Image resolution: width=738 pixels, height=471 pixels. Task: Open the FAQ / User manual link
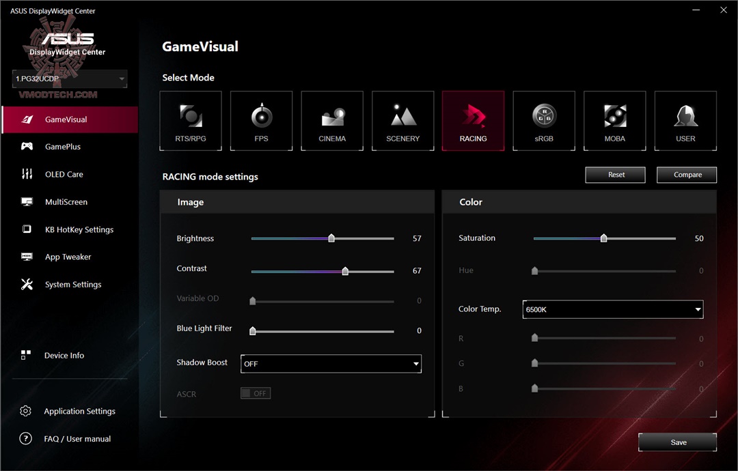[x=78, y=438]
